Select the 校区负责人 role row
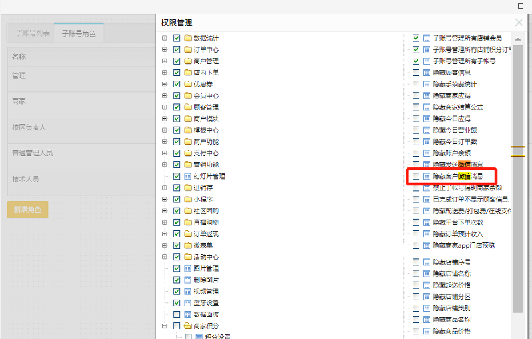 click(x=29, y=127)
